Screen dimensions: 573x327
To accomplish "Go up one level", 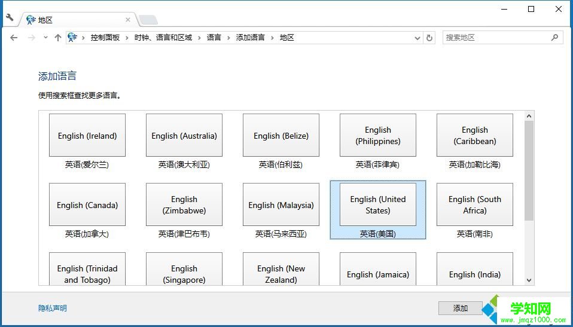I will pyautogui.click(x=58, y=37).
